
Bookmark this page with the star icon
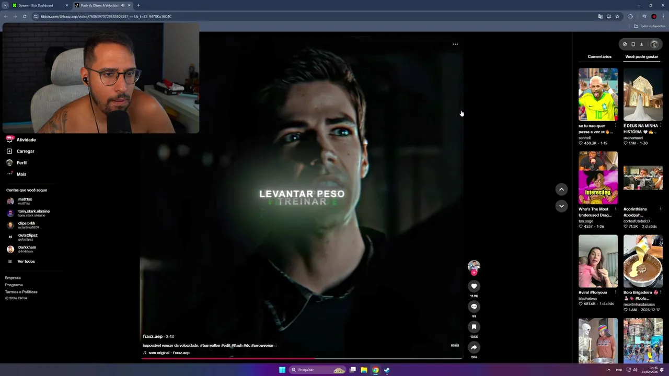tap(617, 16)
